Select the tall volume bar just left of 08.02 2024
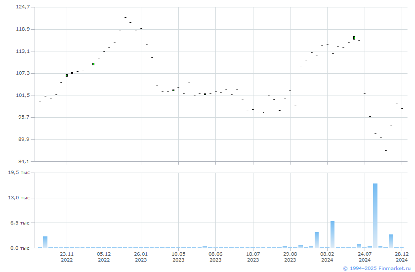 click(317, 240)
